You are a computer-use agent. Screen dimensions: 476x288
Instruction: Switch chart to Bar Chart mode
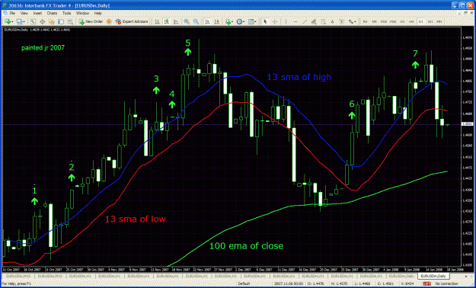click(x=158, y=21)
